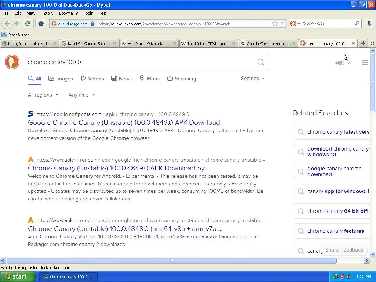Open the Most Visited bookmarks folder
This screenshot has height=282, width=376.
point(15,35)
